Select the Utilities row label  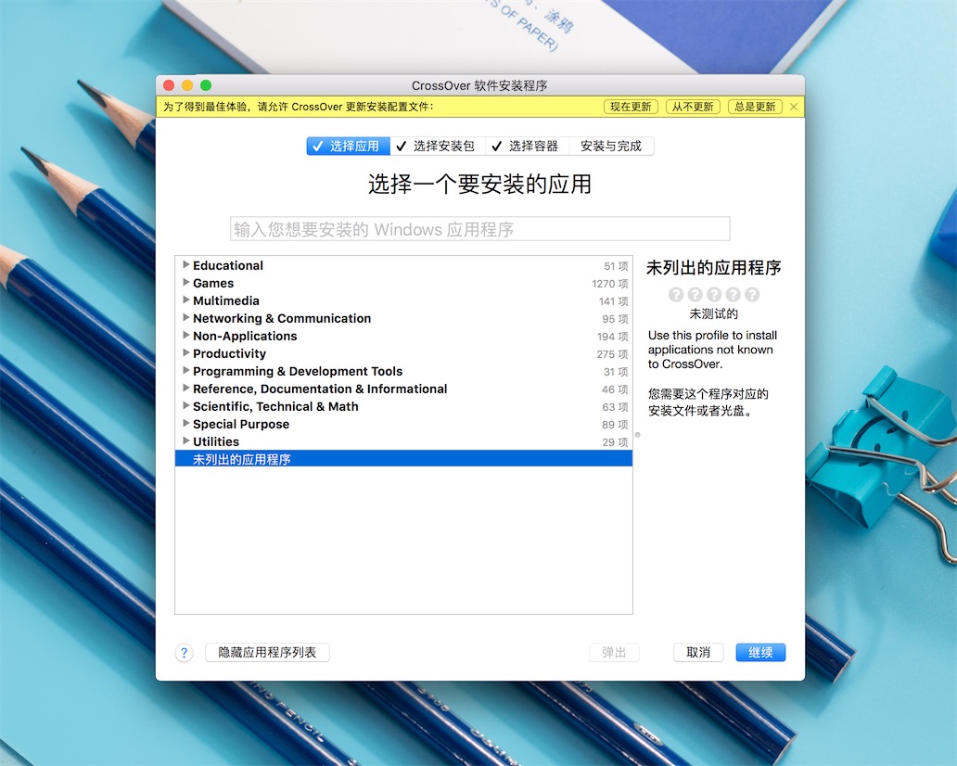216,442
